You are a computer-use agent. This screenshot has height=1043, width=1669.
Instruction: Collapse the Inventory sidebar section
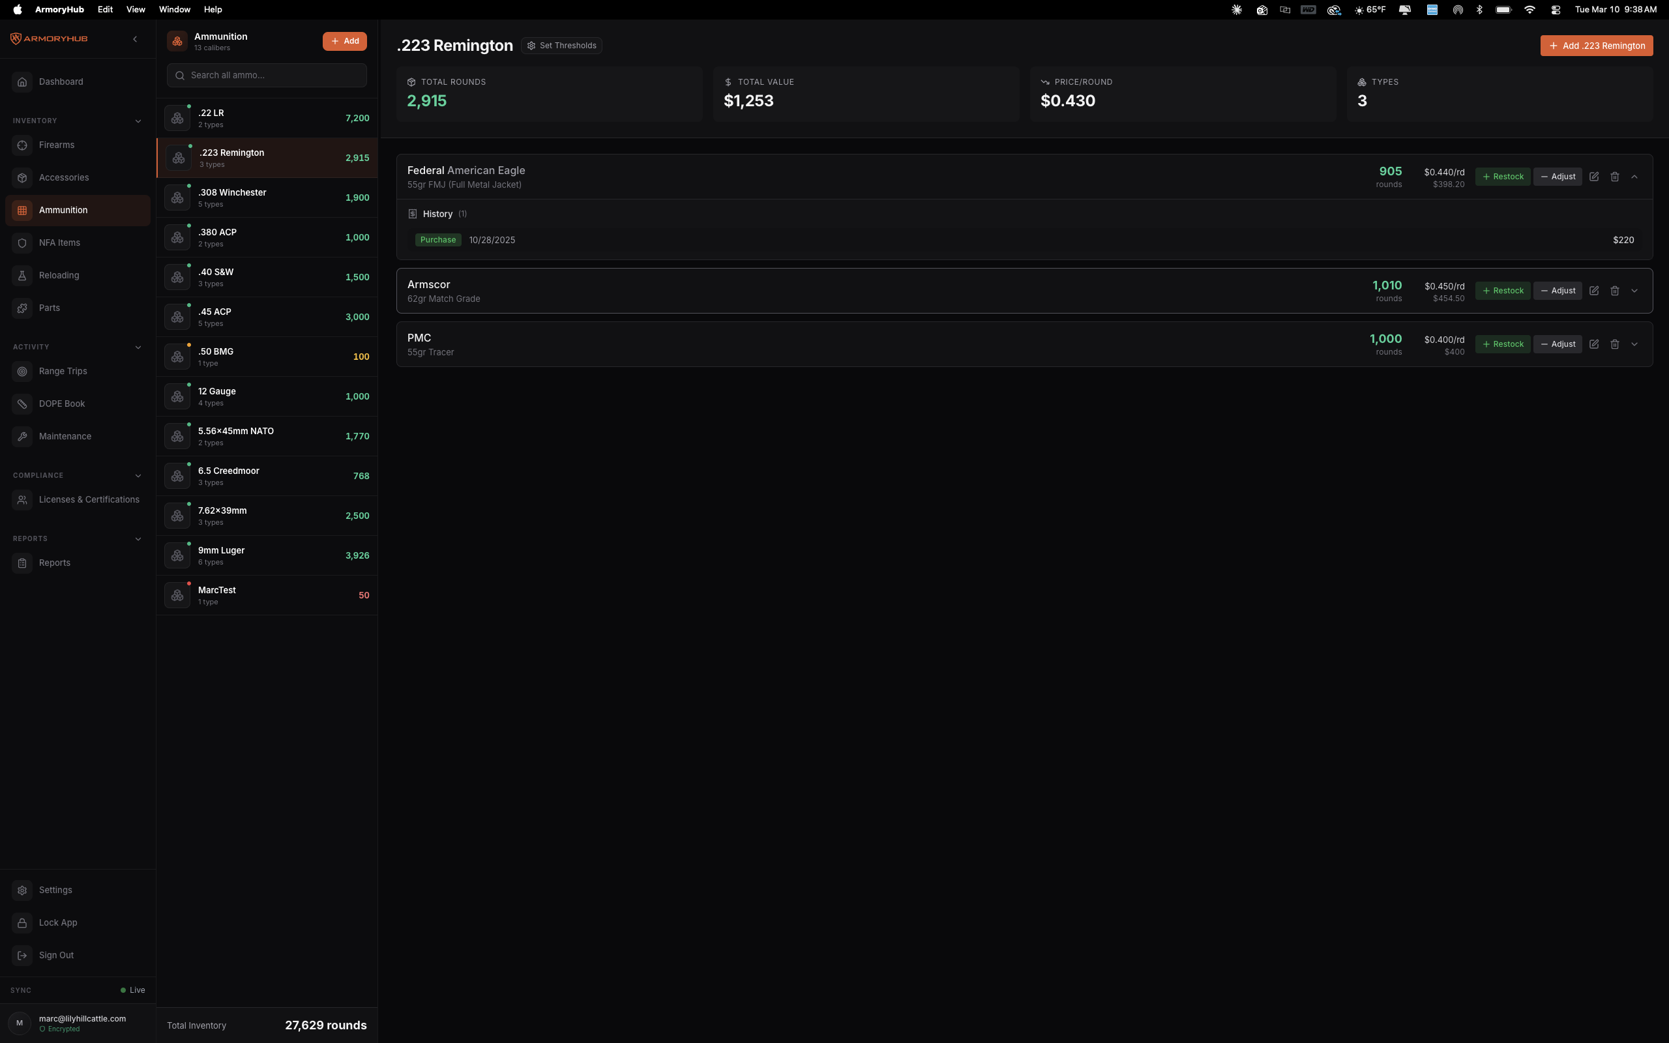pyautogui.click(x=138, y=121)
